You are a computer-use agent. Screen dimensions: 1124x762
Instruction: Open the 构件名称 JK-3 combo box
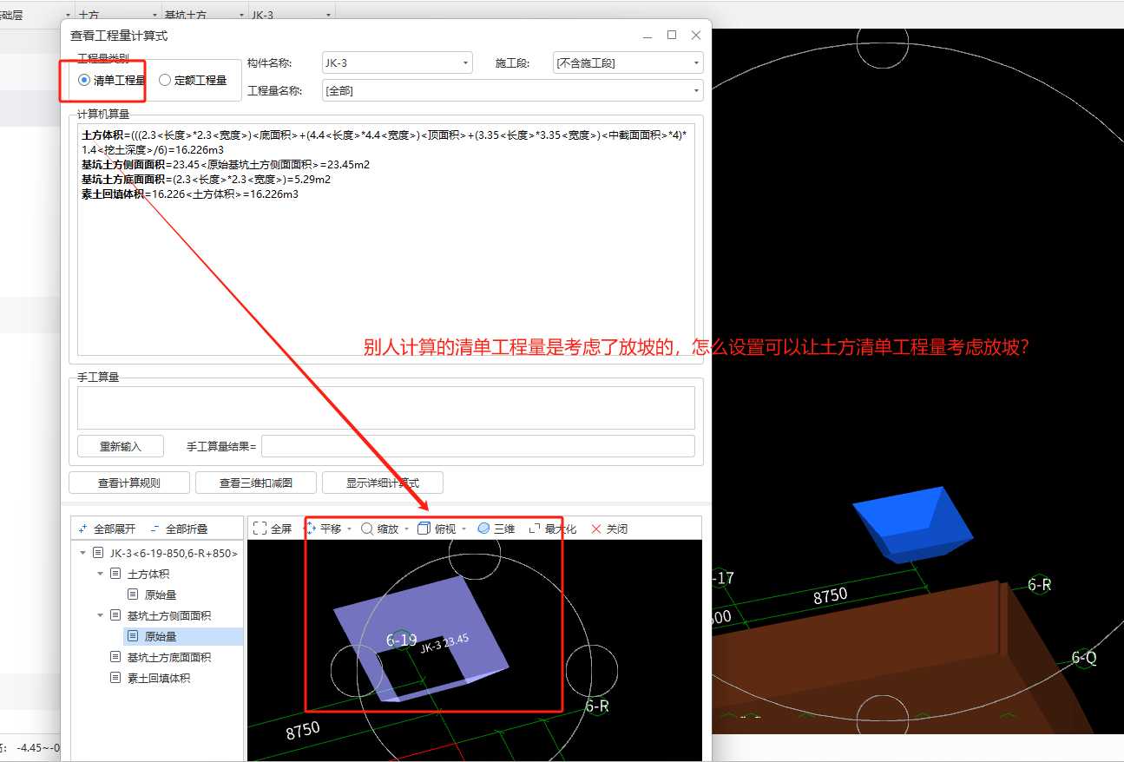[x=398, y=62]
